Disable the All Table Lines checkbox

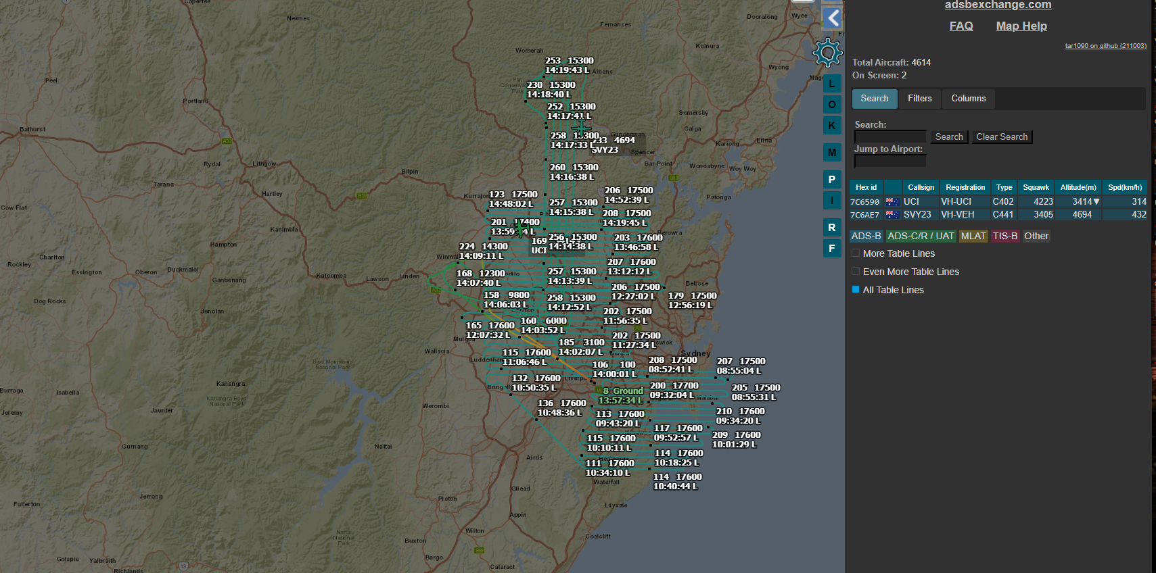(x=856, y=290)
